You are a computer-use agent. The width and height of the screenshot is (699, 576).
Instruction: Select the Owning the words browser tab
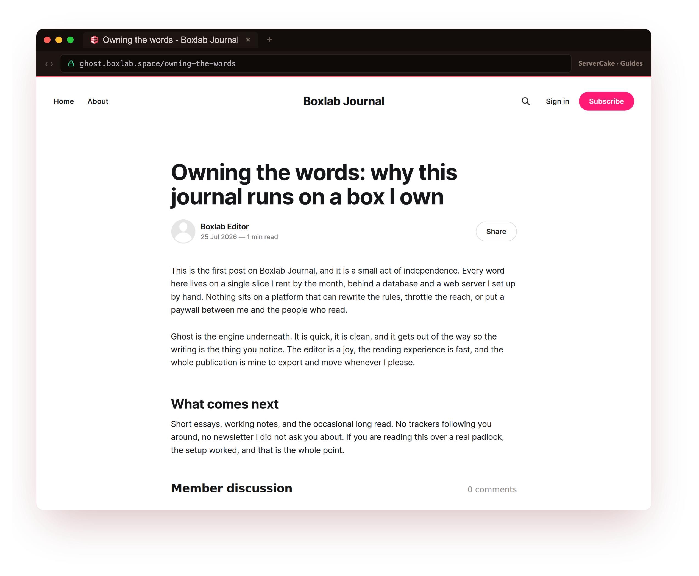171,40
